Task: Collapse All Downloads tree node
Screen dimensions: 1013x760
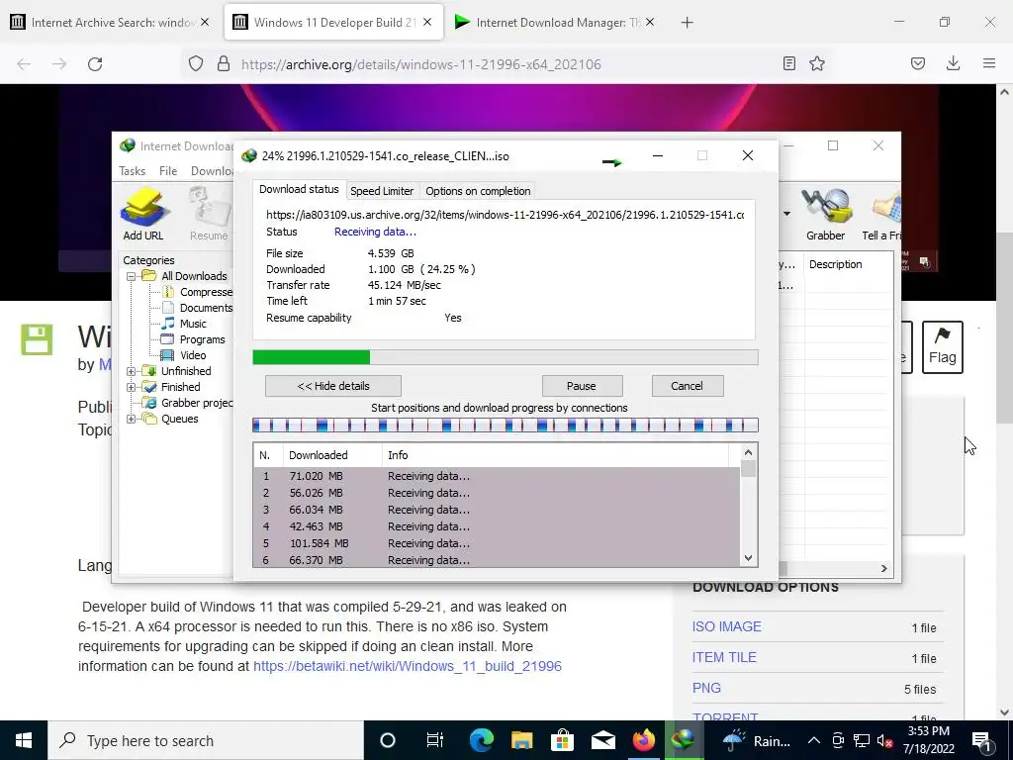Action: [x=132, y=276]
